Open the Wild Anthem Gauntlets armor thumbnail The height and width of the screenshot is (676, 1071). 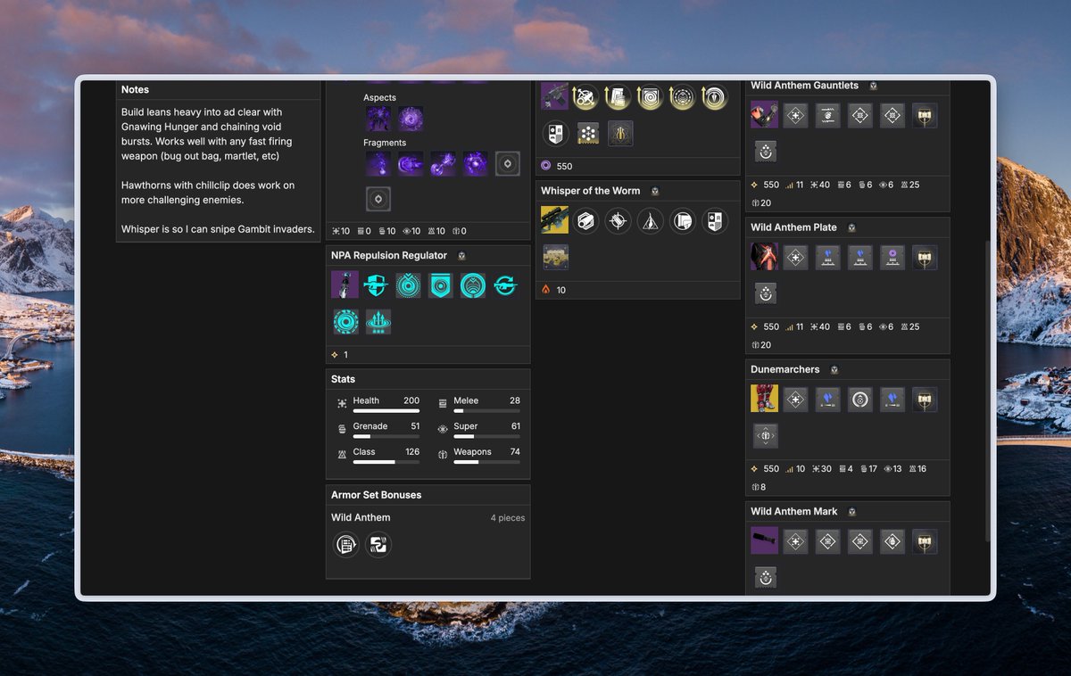click(765, 115)
